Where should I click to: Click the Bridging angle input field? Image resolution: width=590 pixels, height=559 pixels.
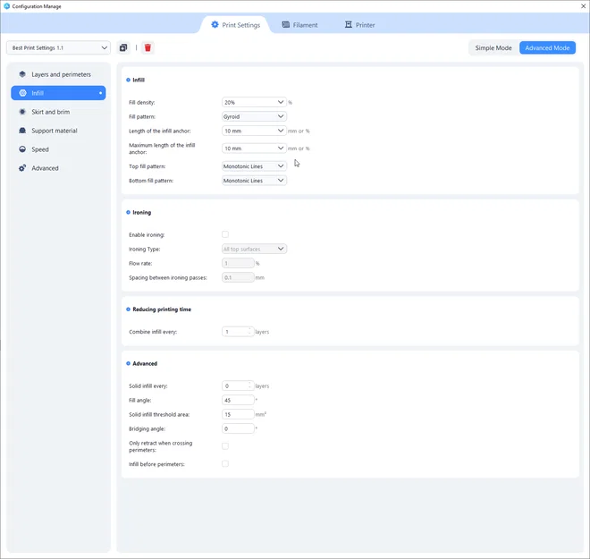coord(238,428)
